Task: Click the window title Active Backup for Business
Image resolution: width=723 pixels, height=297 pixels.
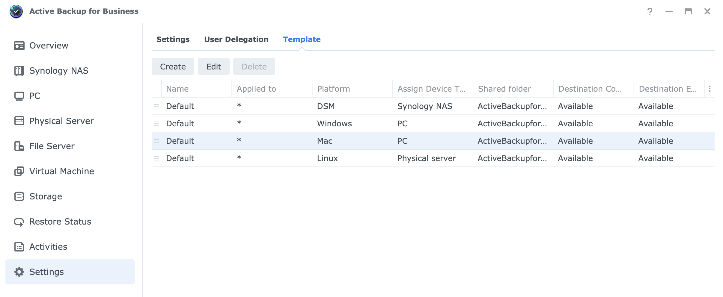Action: click(84, 11)
